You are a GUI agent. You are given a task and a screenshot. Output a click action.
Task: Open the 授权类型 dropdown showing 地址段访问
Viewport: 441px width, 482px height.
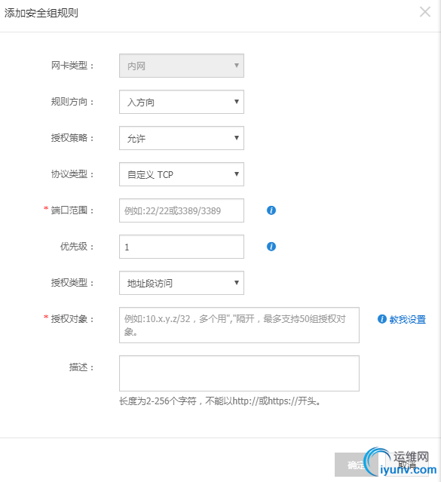point(182,283)
